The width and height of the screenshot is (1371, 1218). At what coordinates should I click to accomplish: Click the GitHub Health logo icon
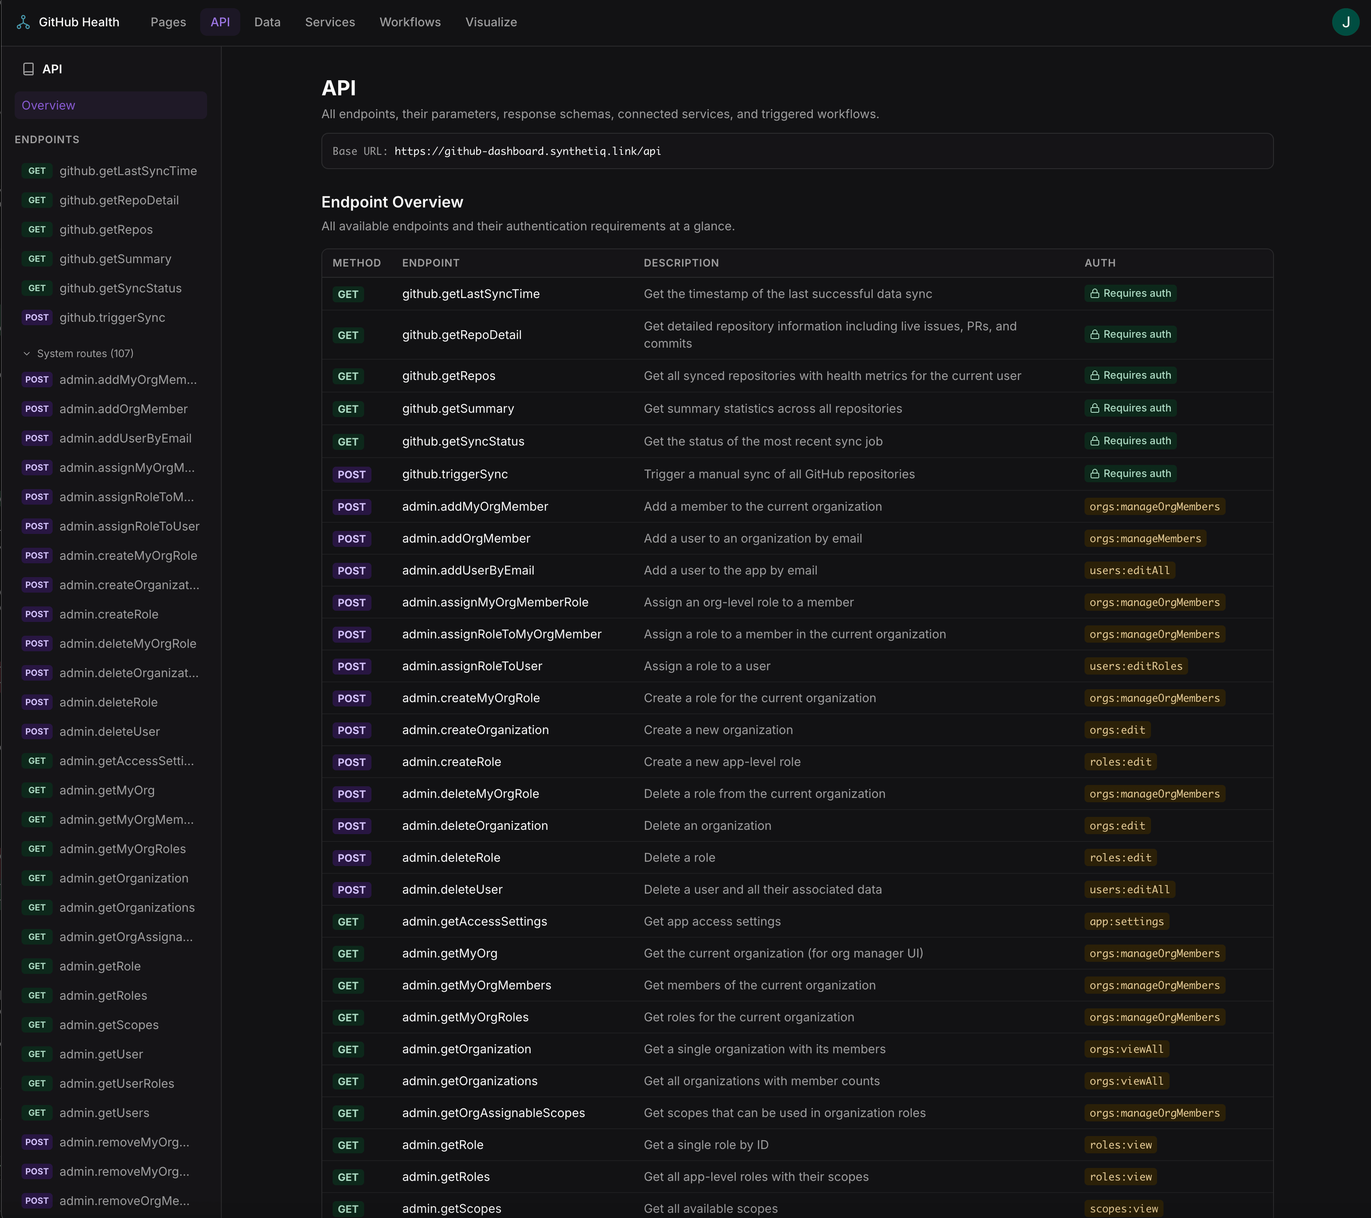(x=23, y=22)
